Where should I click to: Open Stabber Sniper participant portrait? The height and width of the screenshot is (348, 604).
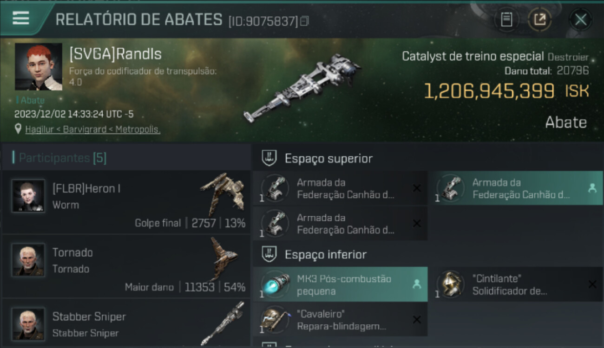pos(28,324)
